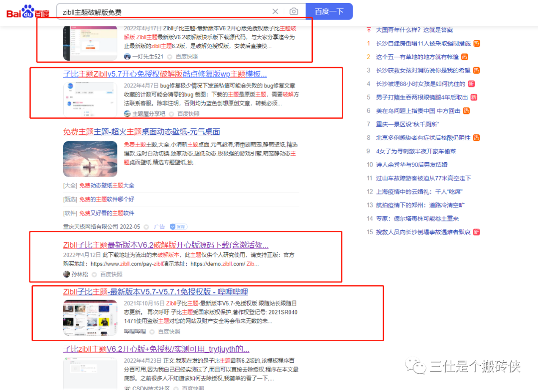The image size is (538, 390).
Task: Open search-by-image with the camera icon
Action: [293, 11]
